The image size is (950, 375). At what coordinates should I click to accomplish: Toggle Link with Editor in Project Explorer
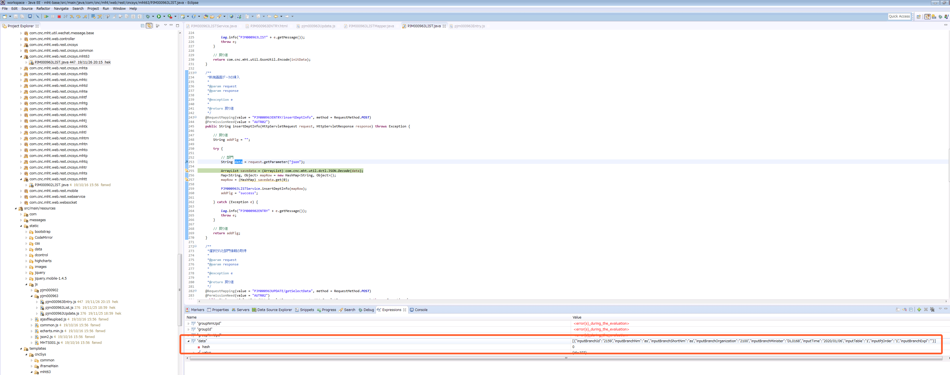(149, 26)
